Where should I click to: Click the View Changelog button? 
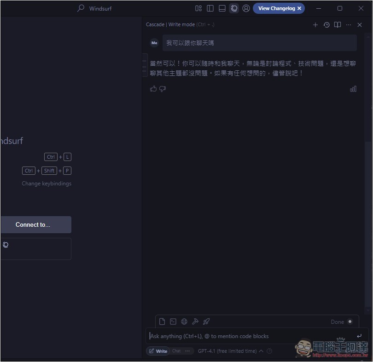pos(276,8)
